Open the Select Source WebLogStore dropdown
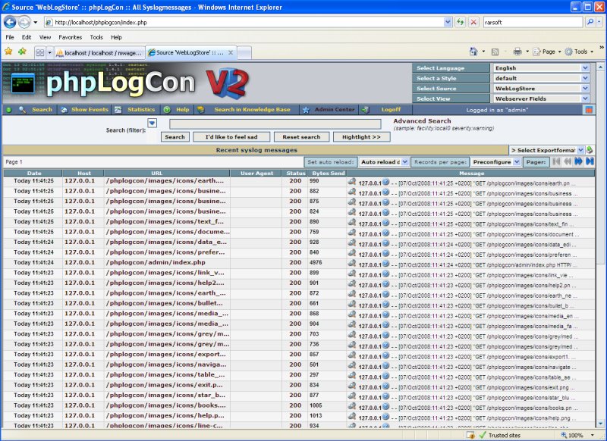 pos(541,89)
